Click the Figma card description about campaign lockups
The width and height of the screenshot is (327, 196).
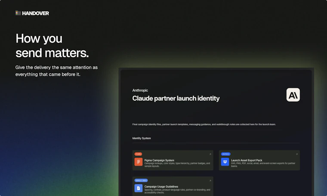click(x=177, y=165)
